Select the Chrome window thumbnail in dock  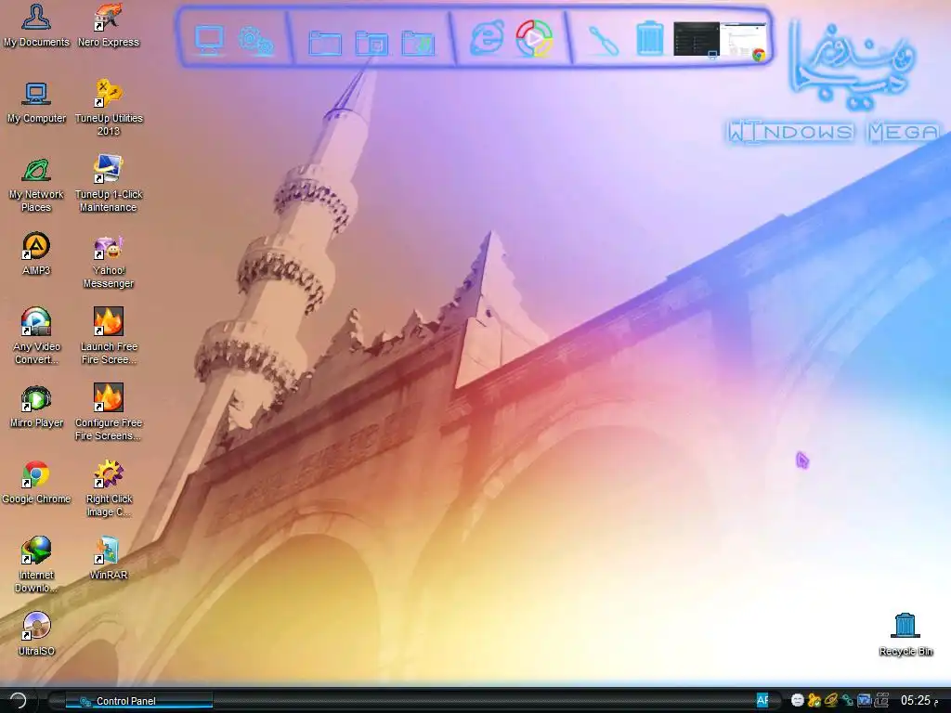[x=744, y=40]
